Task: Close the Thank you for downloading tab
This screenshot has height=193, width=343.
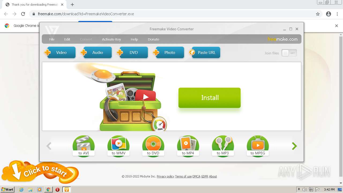Action: pos(62,5)
